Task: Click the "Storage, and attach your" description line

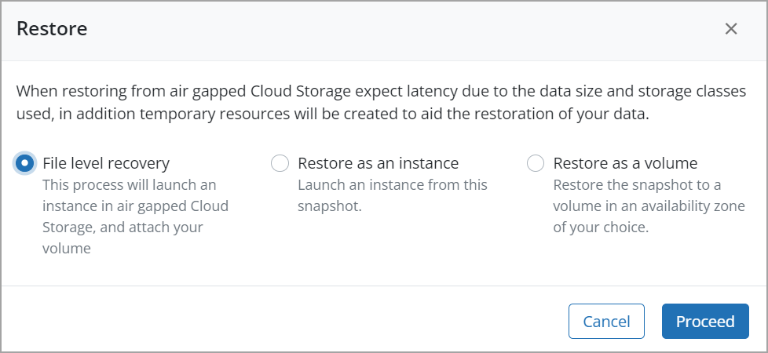Action: coord(123,227)
